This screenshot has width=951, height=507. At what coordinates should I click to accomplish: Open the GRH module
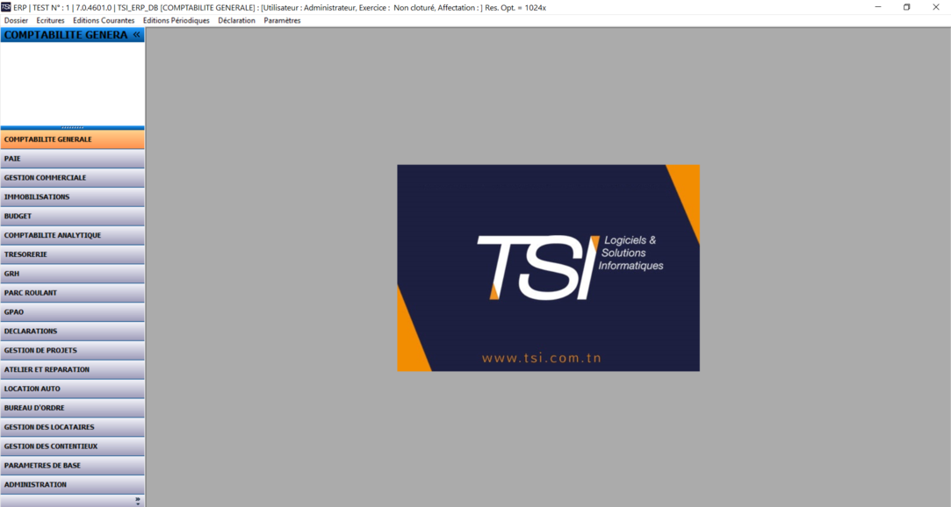point(72,274)
